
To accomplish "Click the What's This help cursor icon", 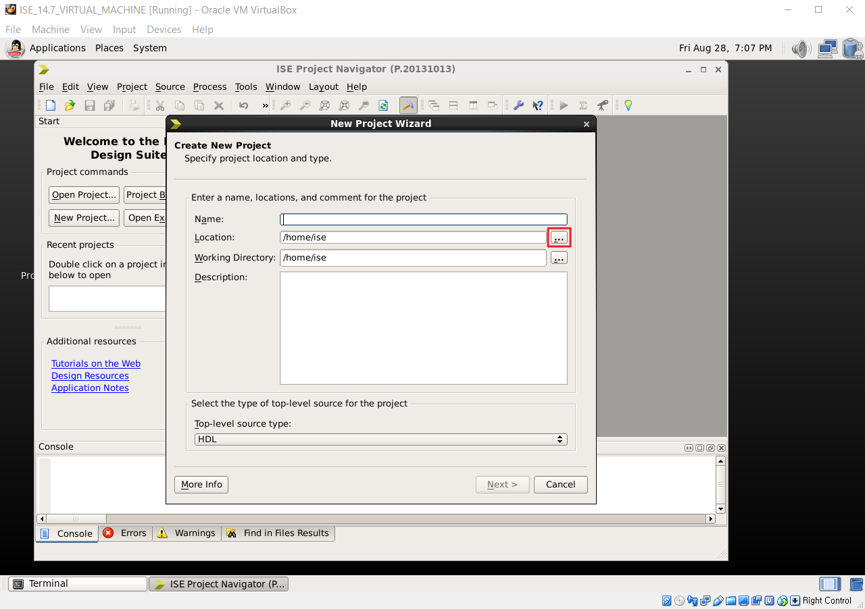I will click(x=538, y=105).
